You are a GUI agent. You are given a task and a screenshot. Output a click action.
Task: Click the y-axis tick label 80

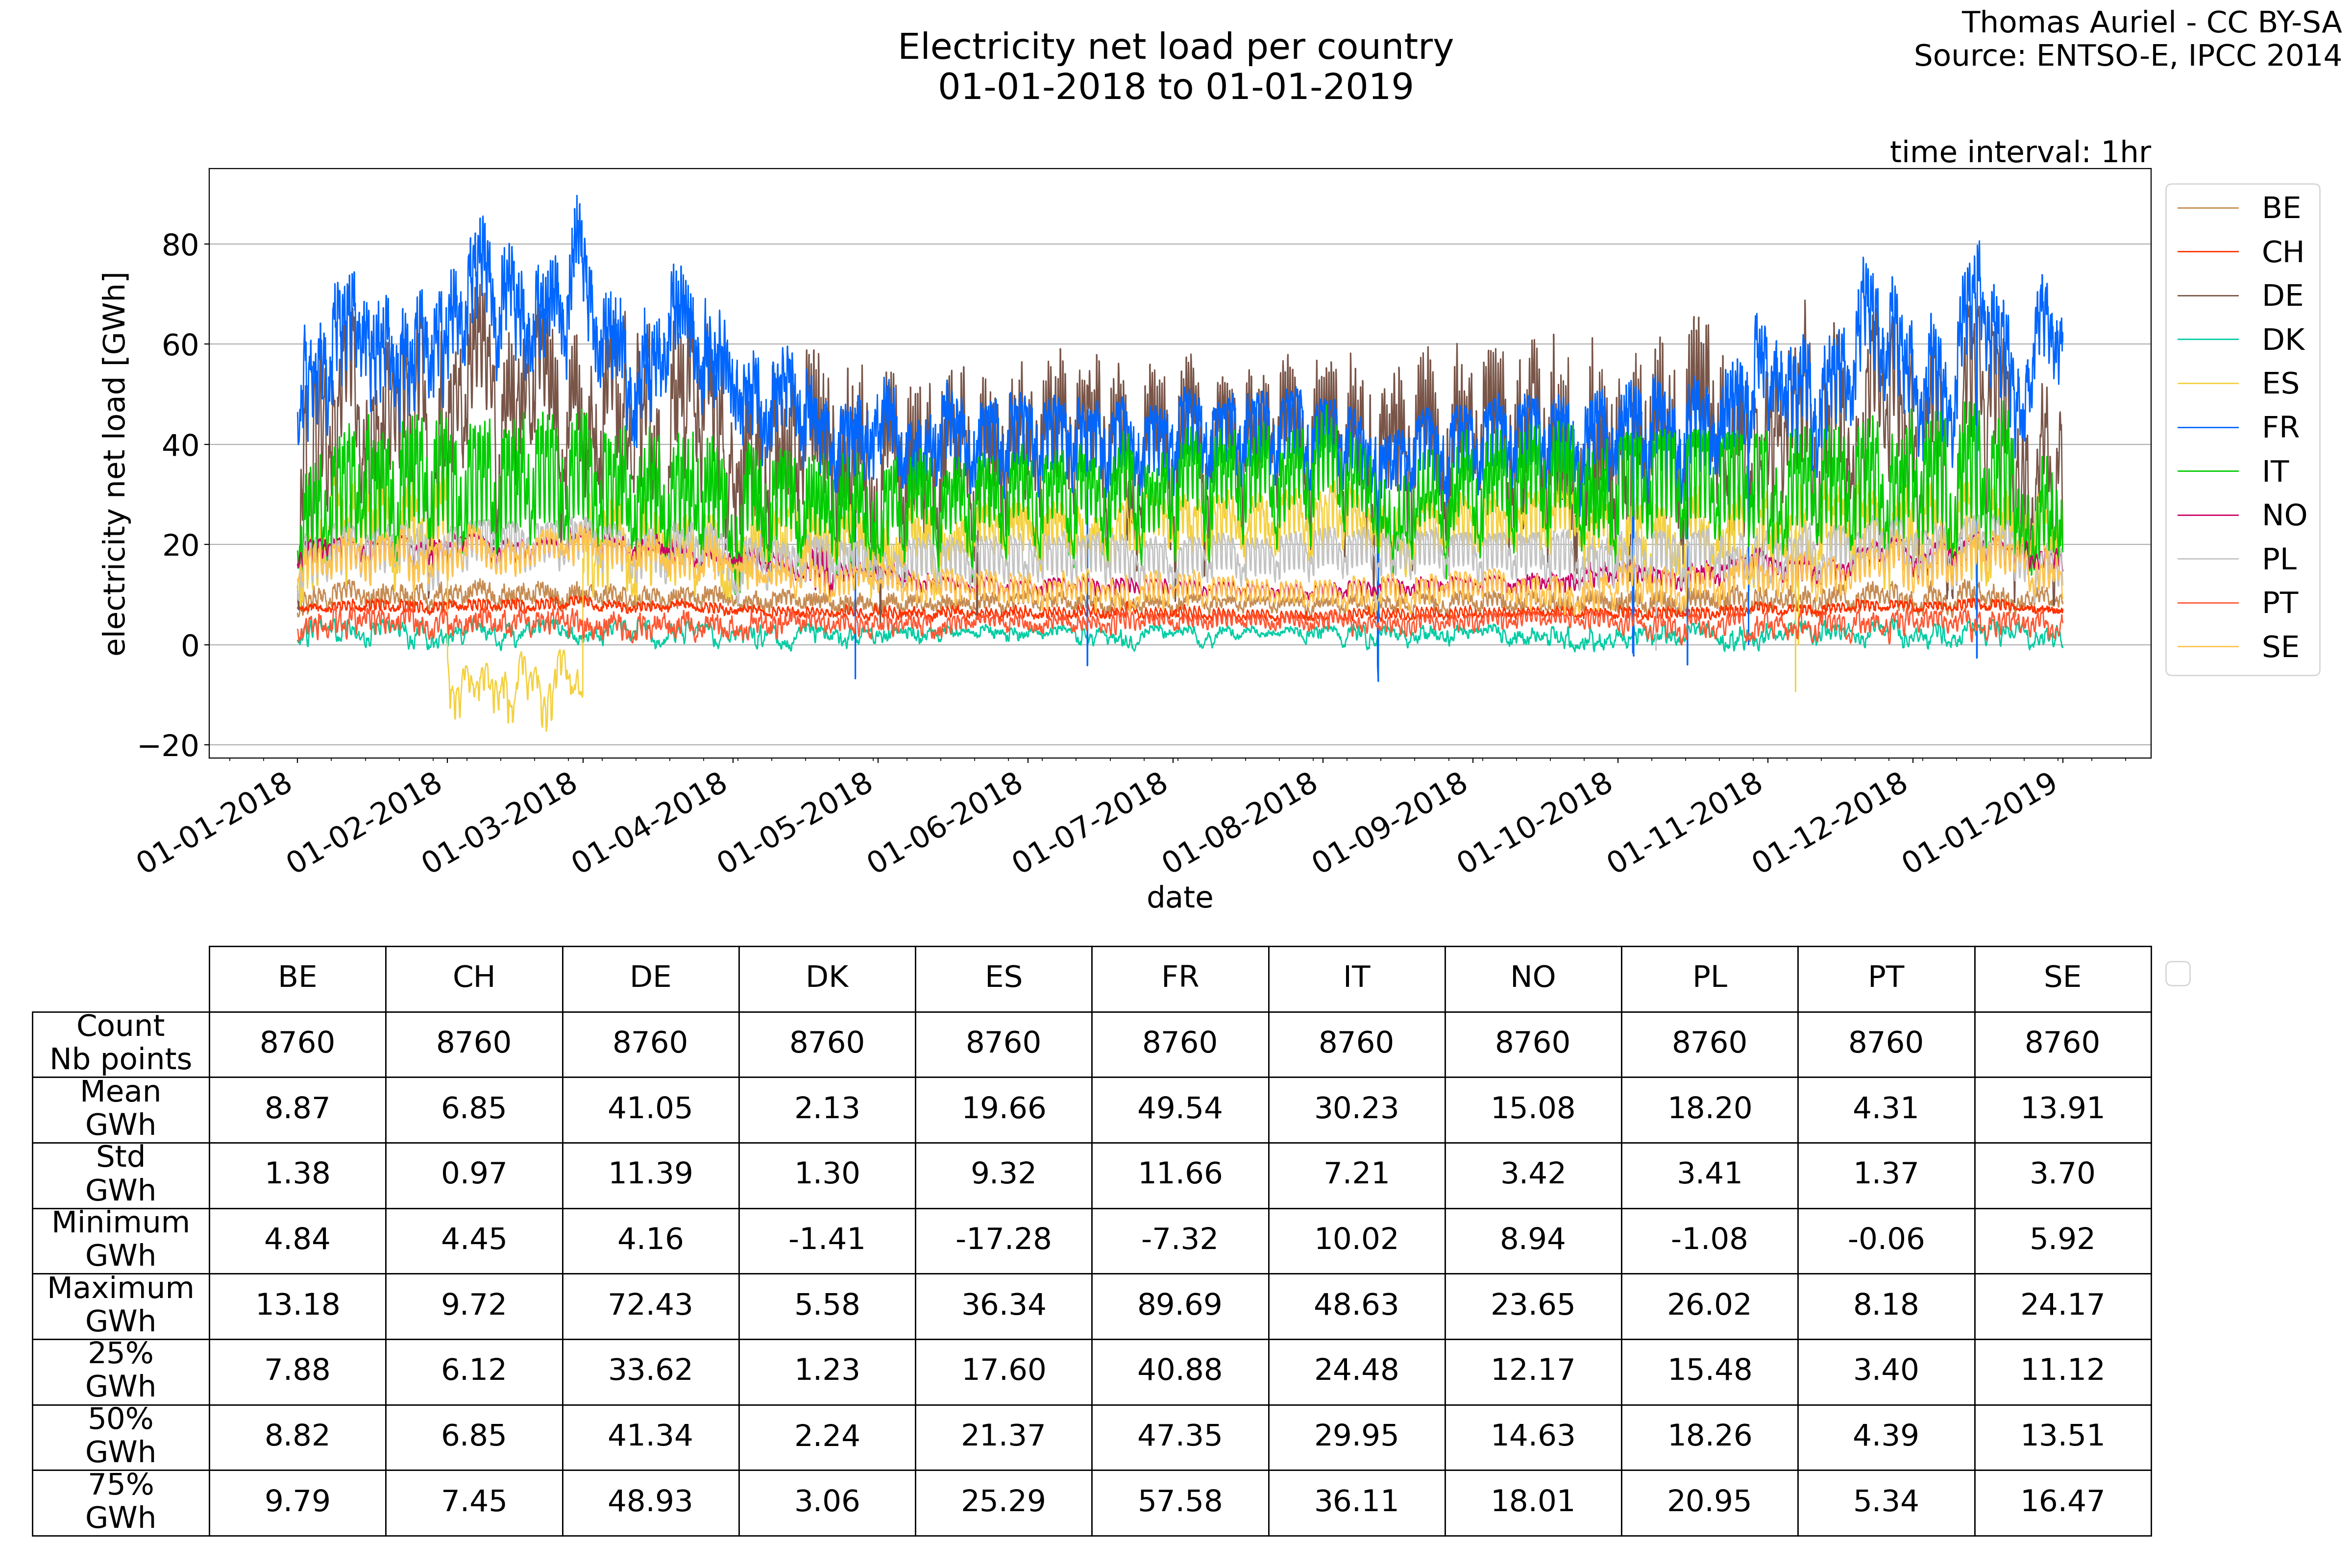(180, 245)
